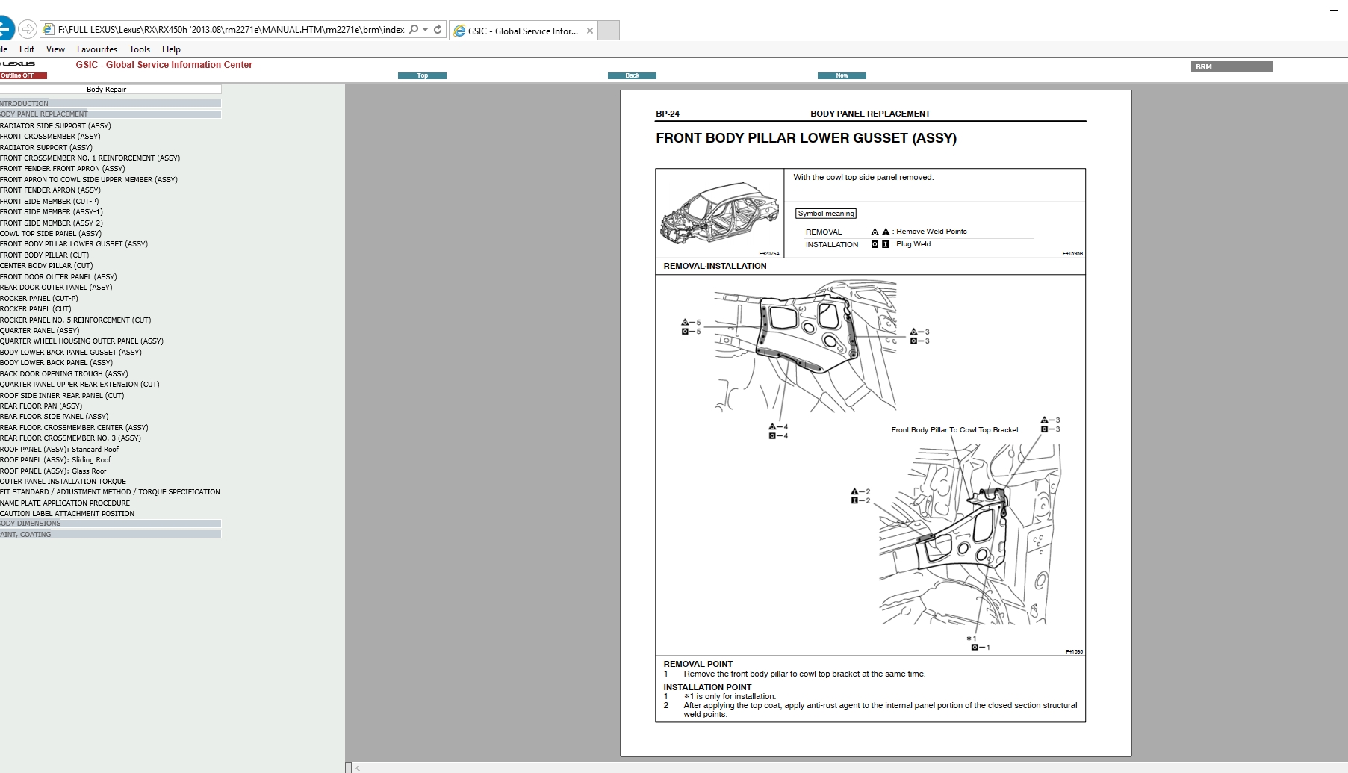
Task: Open the Favourites menu
Action: (x=97, y=49)
